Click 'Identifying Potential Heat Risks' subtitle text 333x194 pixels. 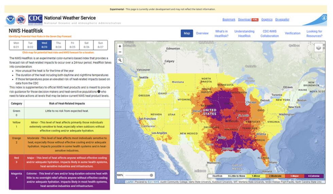[40, 37]
